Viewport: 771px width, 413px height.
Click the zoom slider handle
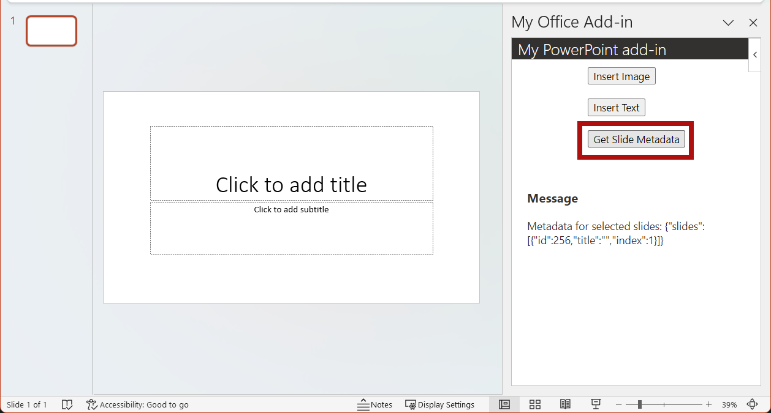[639, 404]
